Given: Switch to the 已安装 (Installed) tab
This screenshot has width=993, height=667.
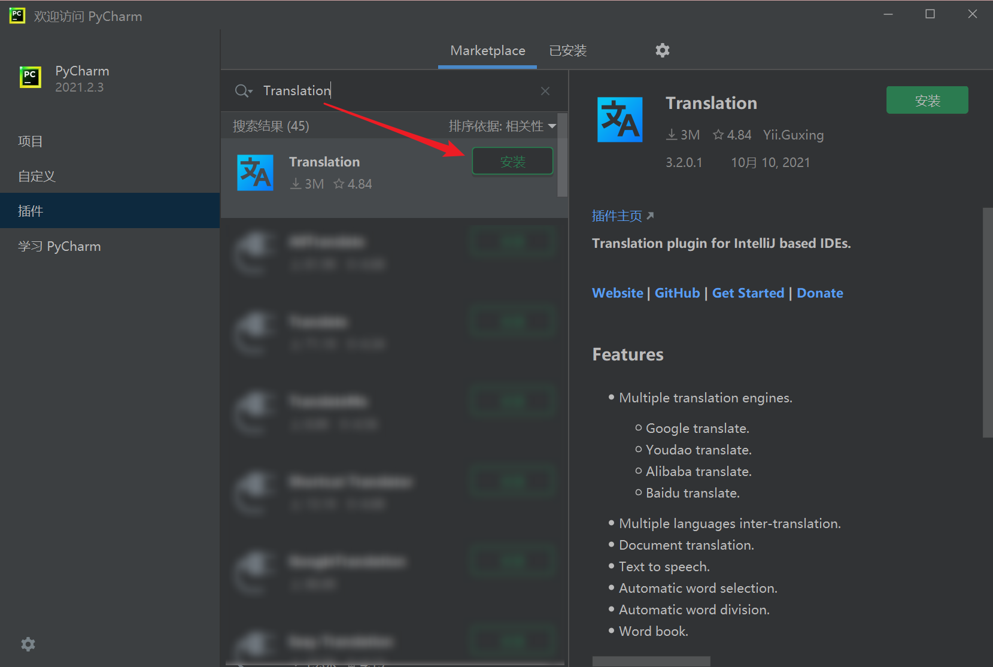Looking at the screenshot, I should [567, 51].
